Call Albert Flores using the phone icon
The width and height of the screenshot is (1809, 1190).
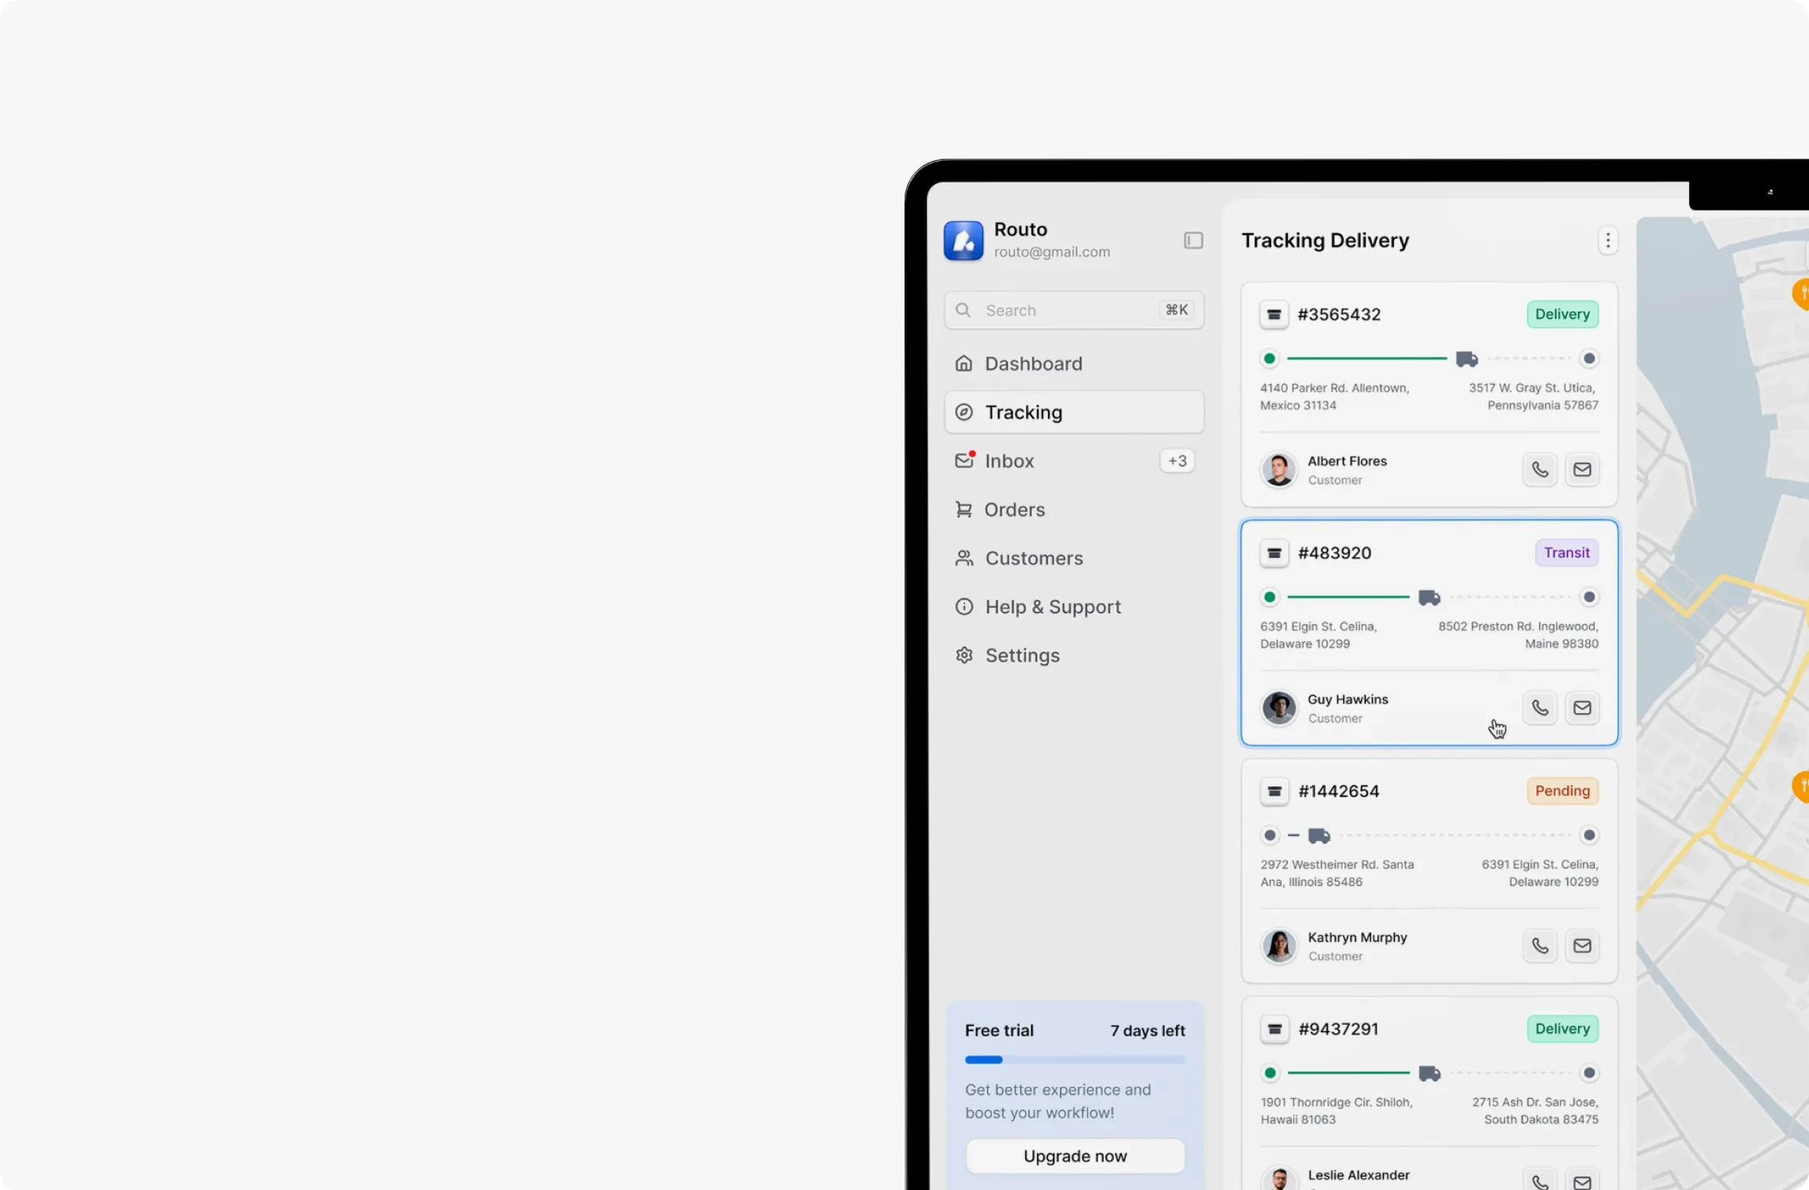[x=1540, y=470]
